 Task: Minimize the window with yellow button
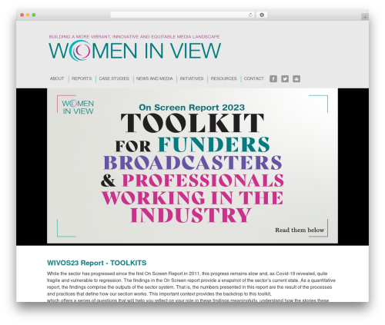[28, 15]
